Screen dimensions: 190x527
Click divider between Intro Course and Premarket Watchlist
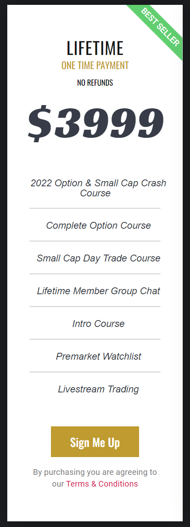coord(95,339)
